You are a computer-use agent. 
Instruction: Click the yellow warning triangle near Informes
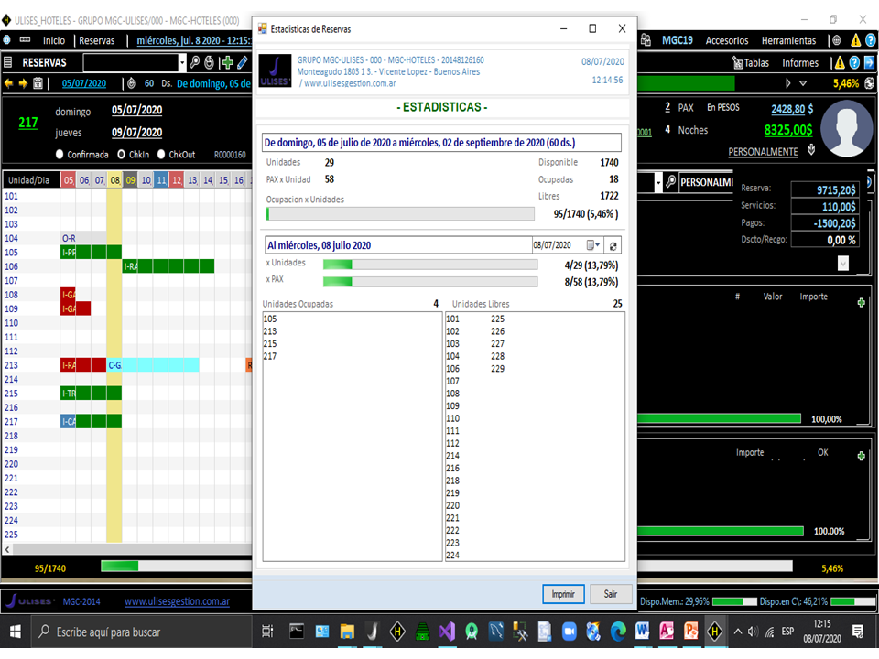pyautogui.click(x=840, y=62)
